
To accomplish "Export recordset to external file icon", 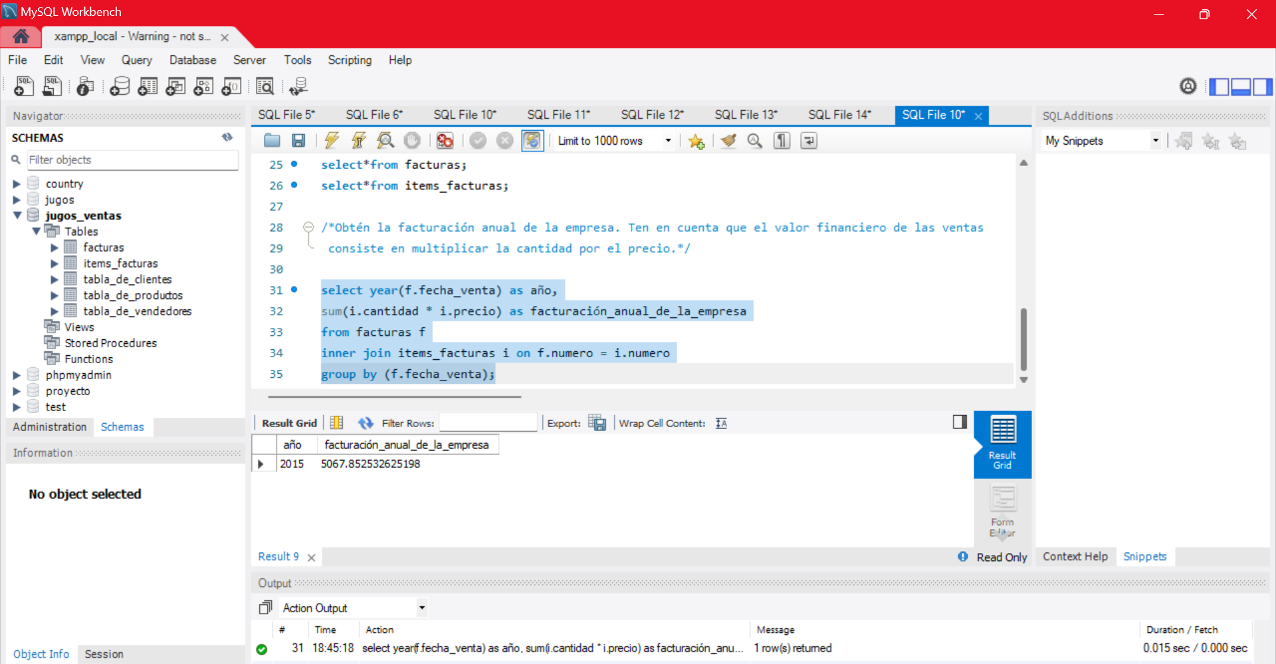I will pyautogui.click(x=597, y=423).
